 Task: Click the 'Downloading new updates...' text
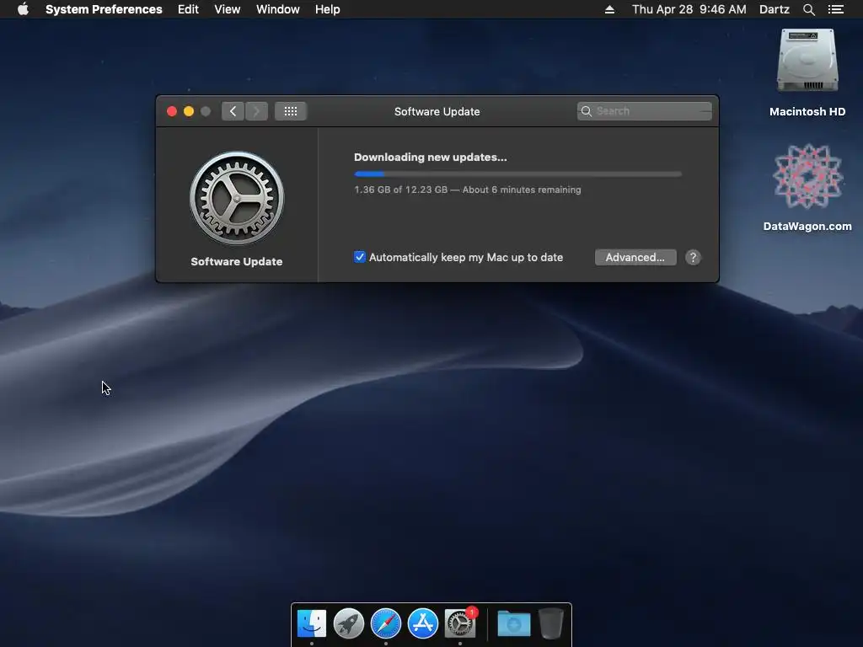point(431,158)
